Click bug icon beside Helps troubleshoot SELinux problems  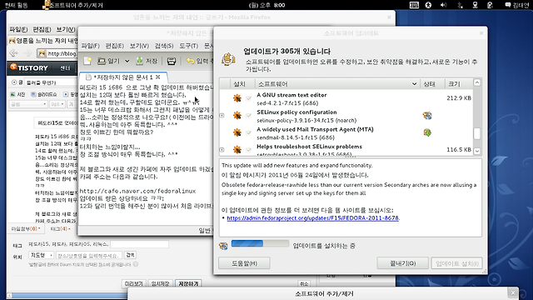[237, 149]
